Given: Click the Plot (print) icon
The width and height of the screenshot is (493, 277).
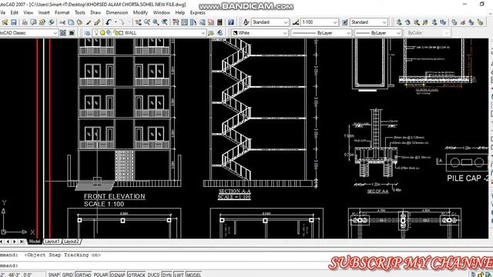Looking at the screenshot, I should tap(25, 22).
